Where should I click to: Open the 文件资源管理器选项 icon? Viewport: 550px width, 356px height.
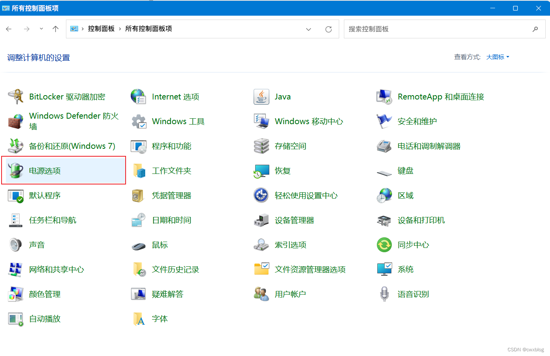tap(261, 269)
